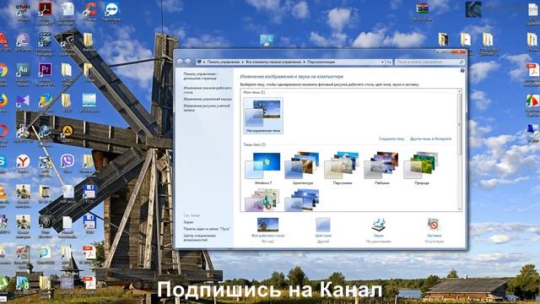Image resolution: width=540 pixels, height=304 pixels.
Task: Open Google Chrome icon at left edge
Action: click(x=3, y=70)
